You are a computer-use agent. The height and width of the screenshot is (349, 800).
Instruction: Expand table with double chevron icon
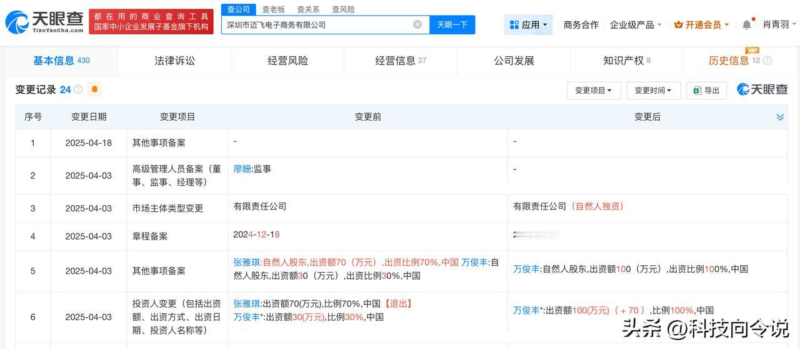click(x=780, y=117)
